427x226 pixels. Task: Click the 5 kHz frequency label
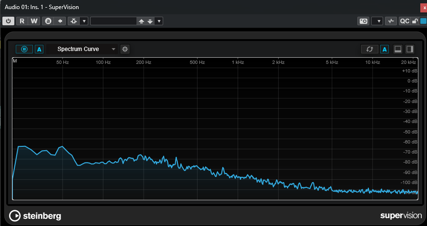[x=332, y=62]
